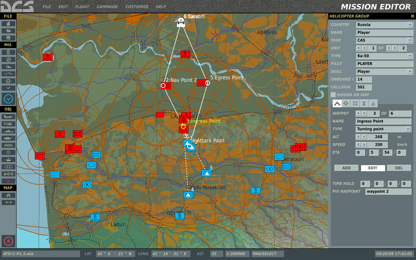Screen dimensions: 416x260
Task: Click the CALLSIGN input field showing 501
Action: click(x=363, y=87)
